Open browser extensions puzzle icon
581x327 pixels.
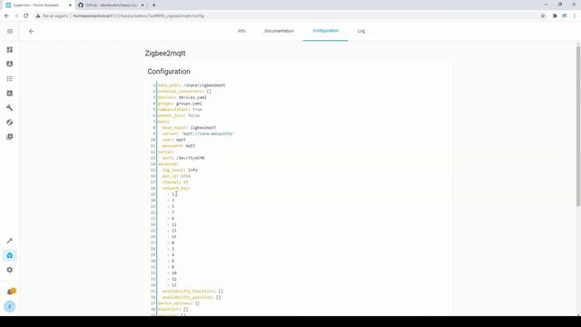(555, 16)
